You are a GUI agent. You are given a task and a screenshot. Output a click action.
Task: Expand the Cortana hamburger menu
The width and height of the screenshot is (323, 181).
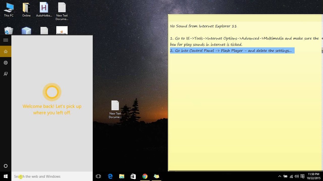click(6, 40)
